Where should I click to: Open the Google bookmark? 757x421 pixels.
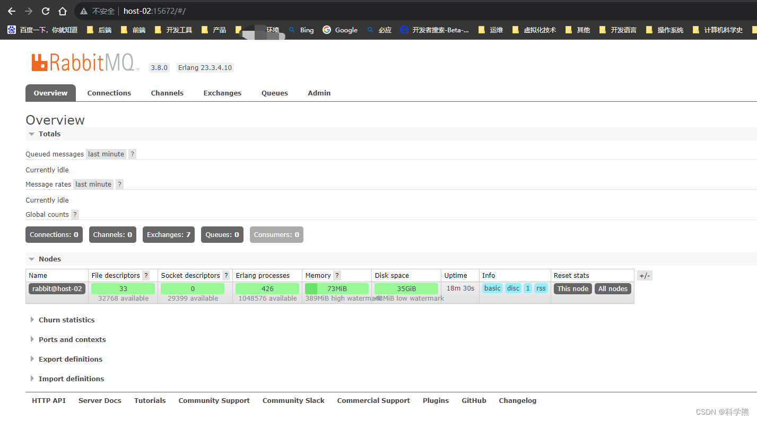click(340, 30)
